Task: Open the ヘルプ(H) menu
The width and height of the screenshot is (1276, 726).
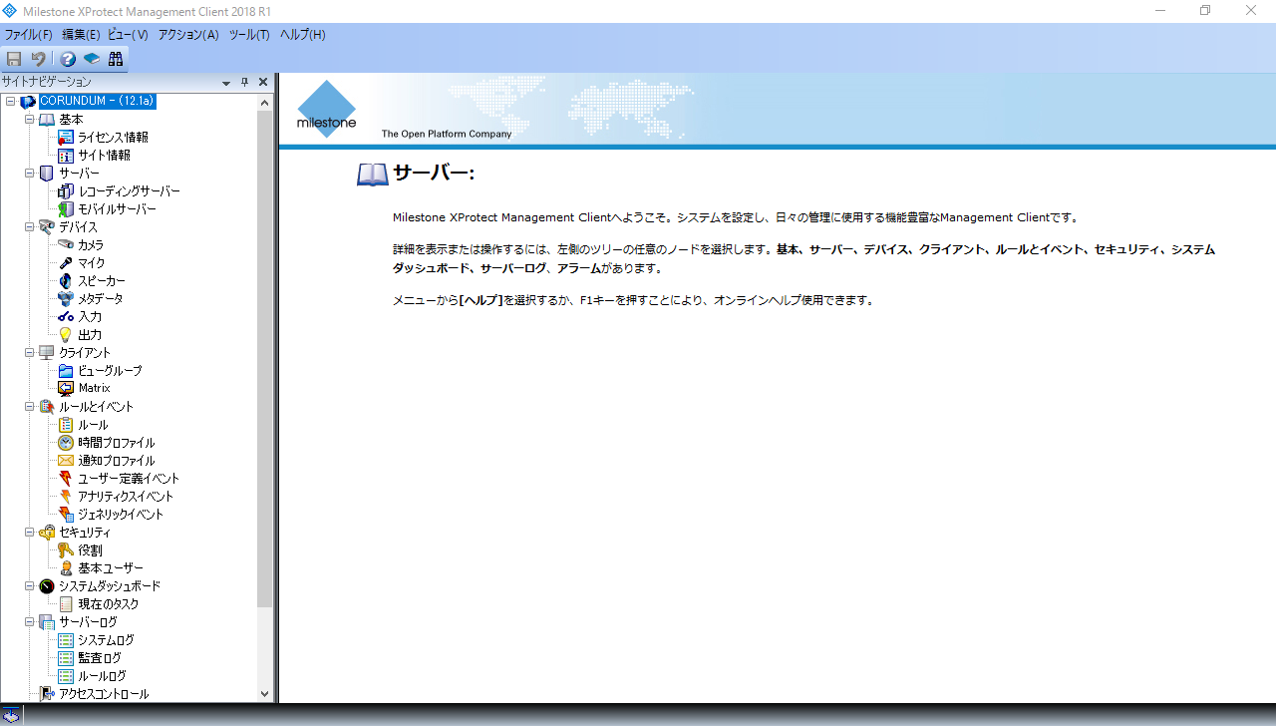Action: (302, 35)
